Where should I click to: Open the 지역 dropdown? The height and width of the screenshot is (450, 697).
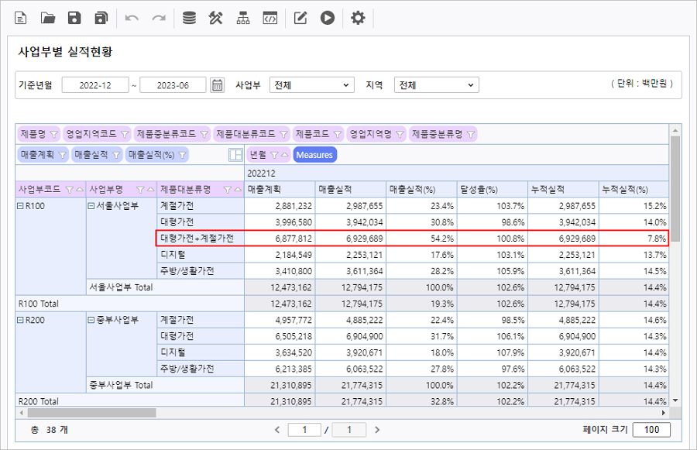point(436,85)
